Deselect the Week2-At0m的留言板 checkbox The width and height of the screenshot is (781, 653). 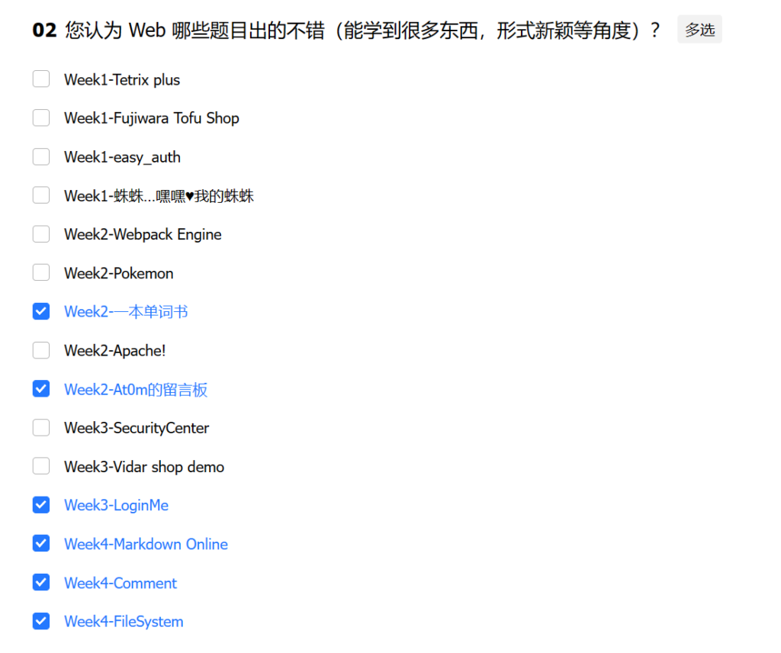[x=41, y=389]
